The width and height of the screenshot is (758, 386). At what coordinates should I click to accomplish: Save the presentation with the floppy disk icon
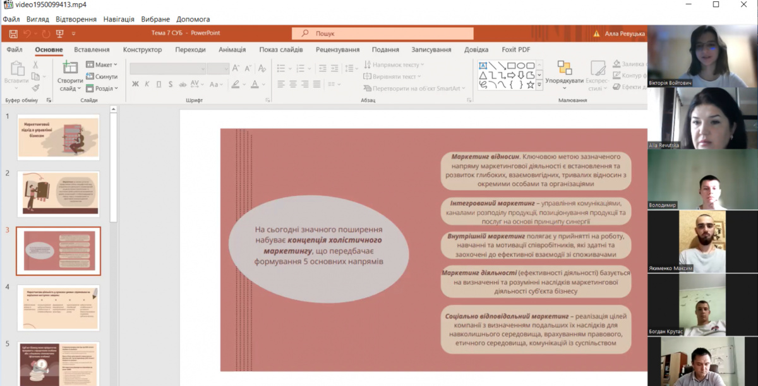click(14, 33)
